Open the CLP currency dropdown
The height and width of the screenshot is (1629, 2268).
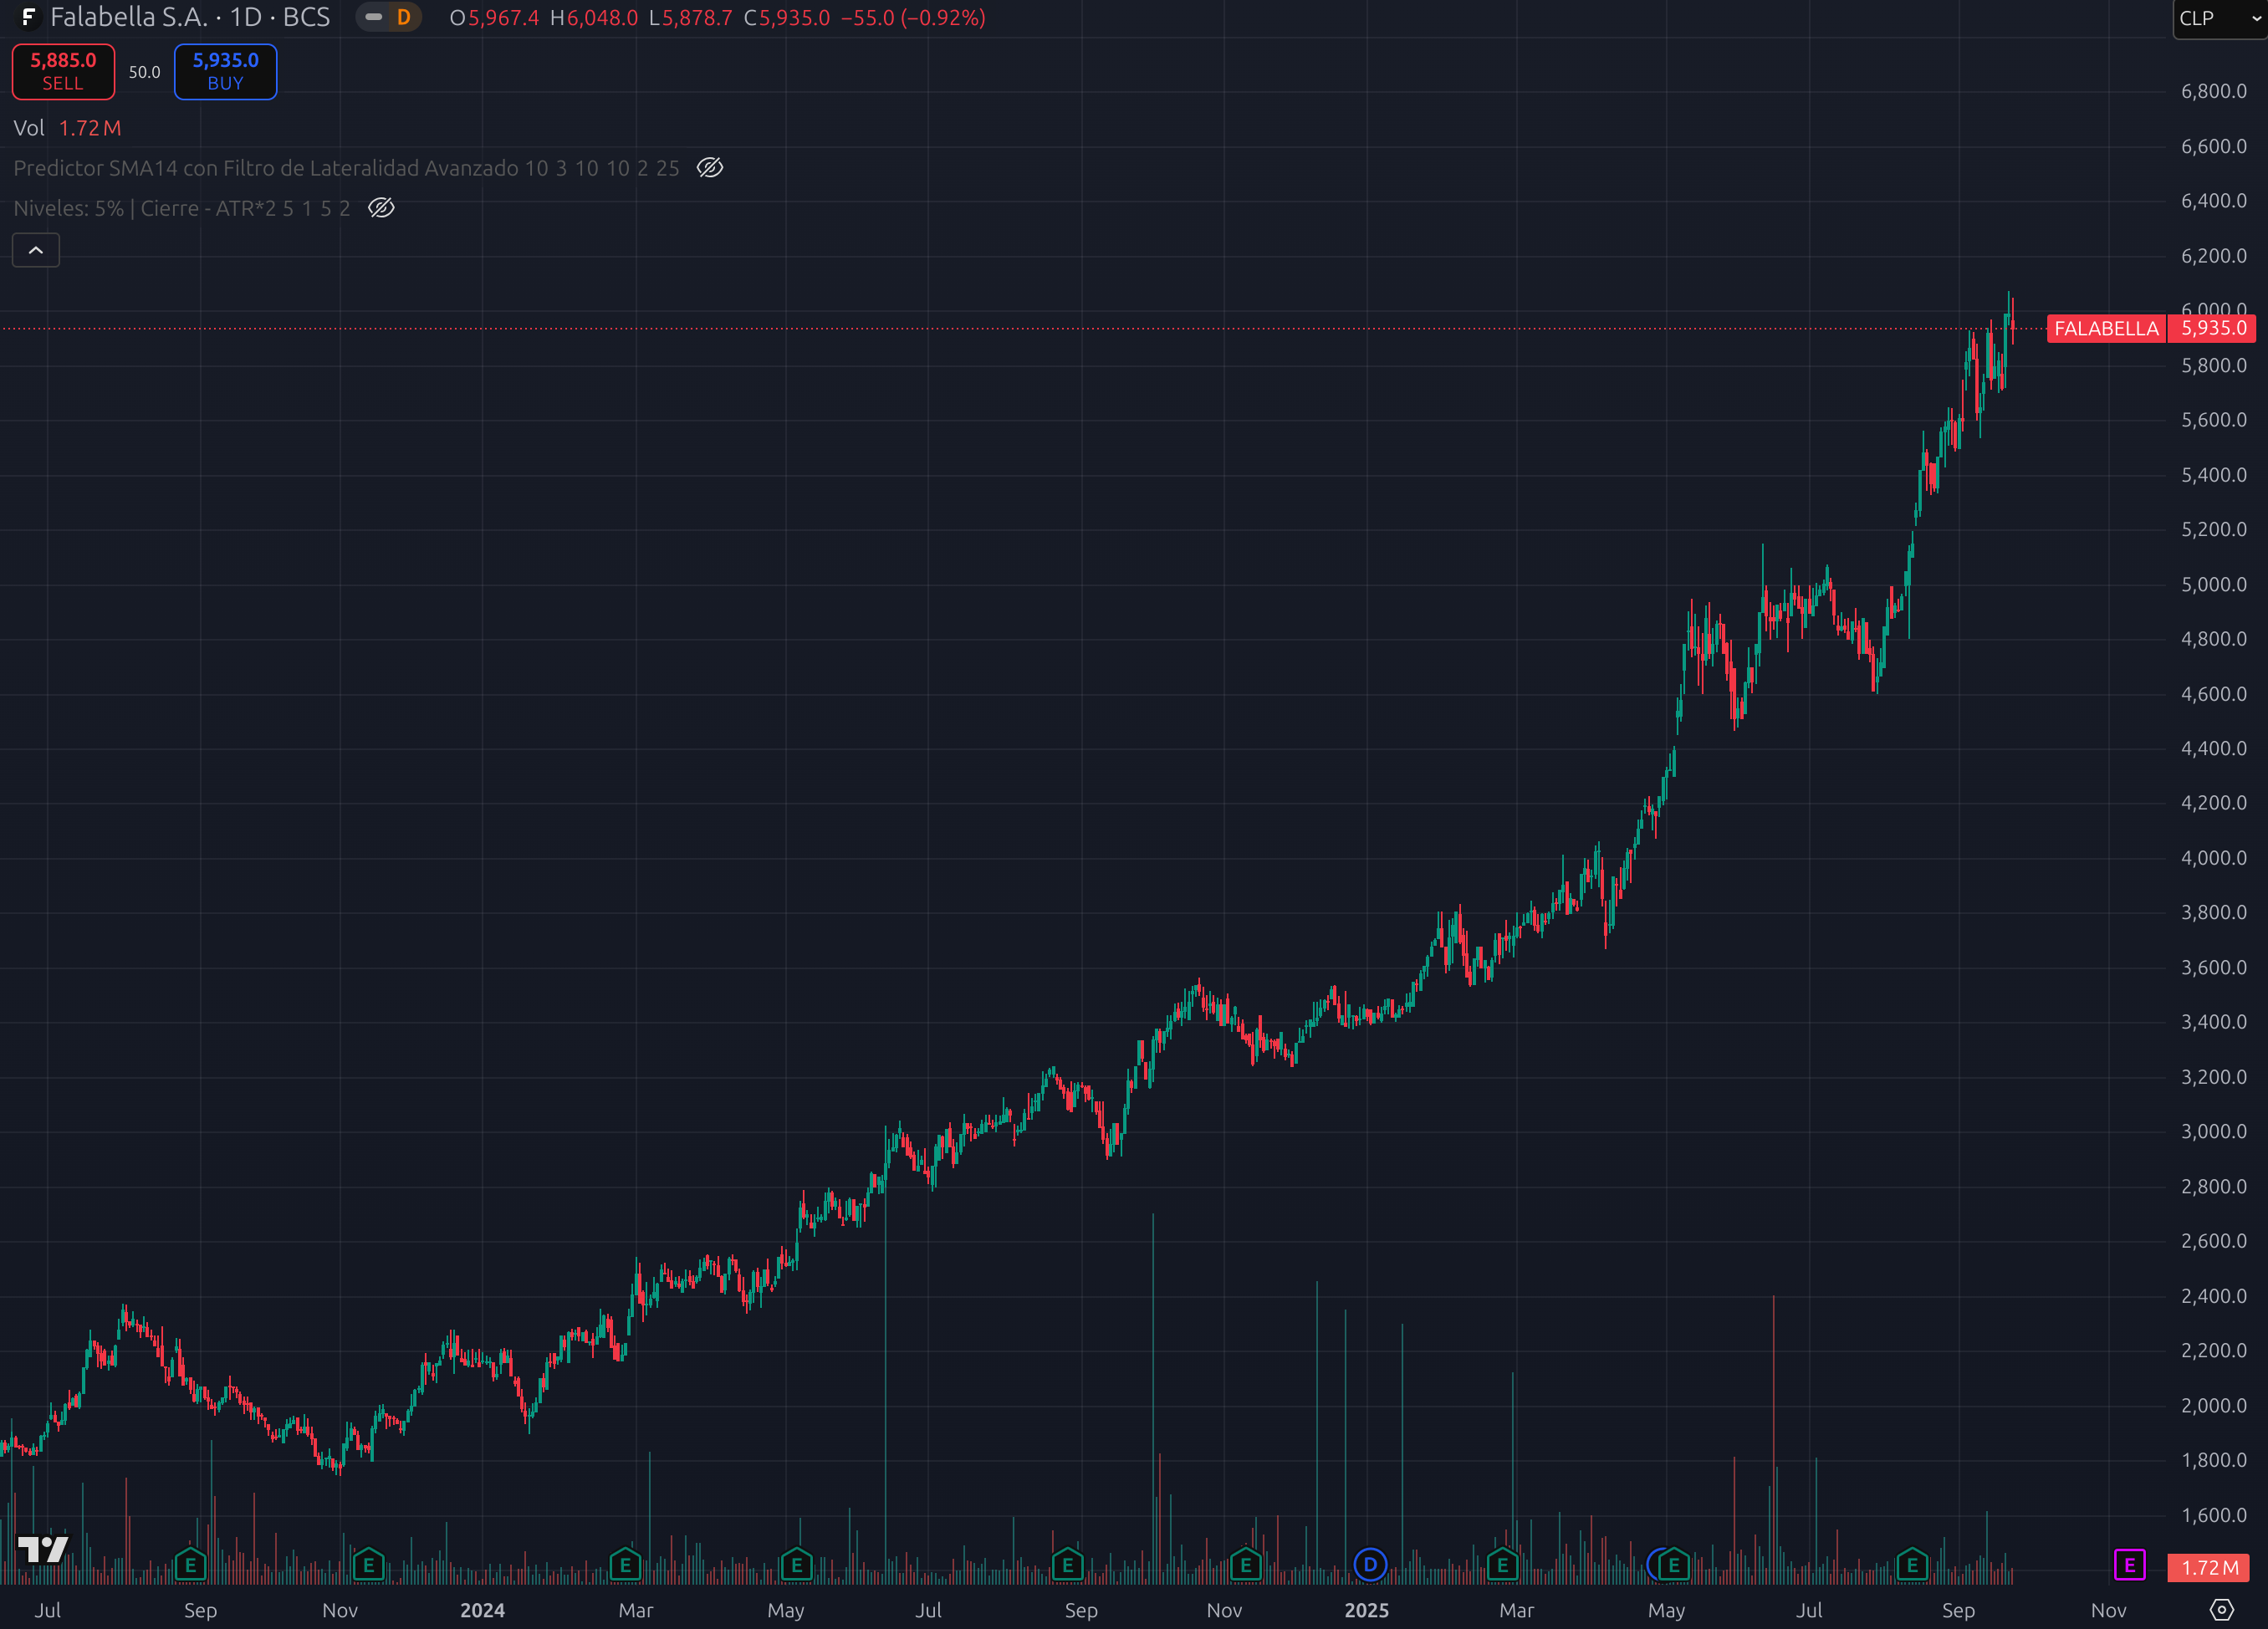pos(2218,18)
